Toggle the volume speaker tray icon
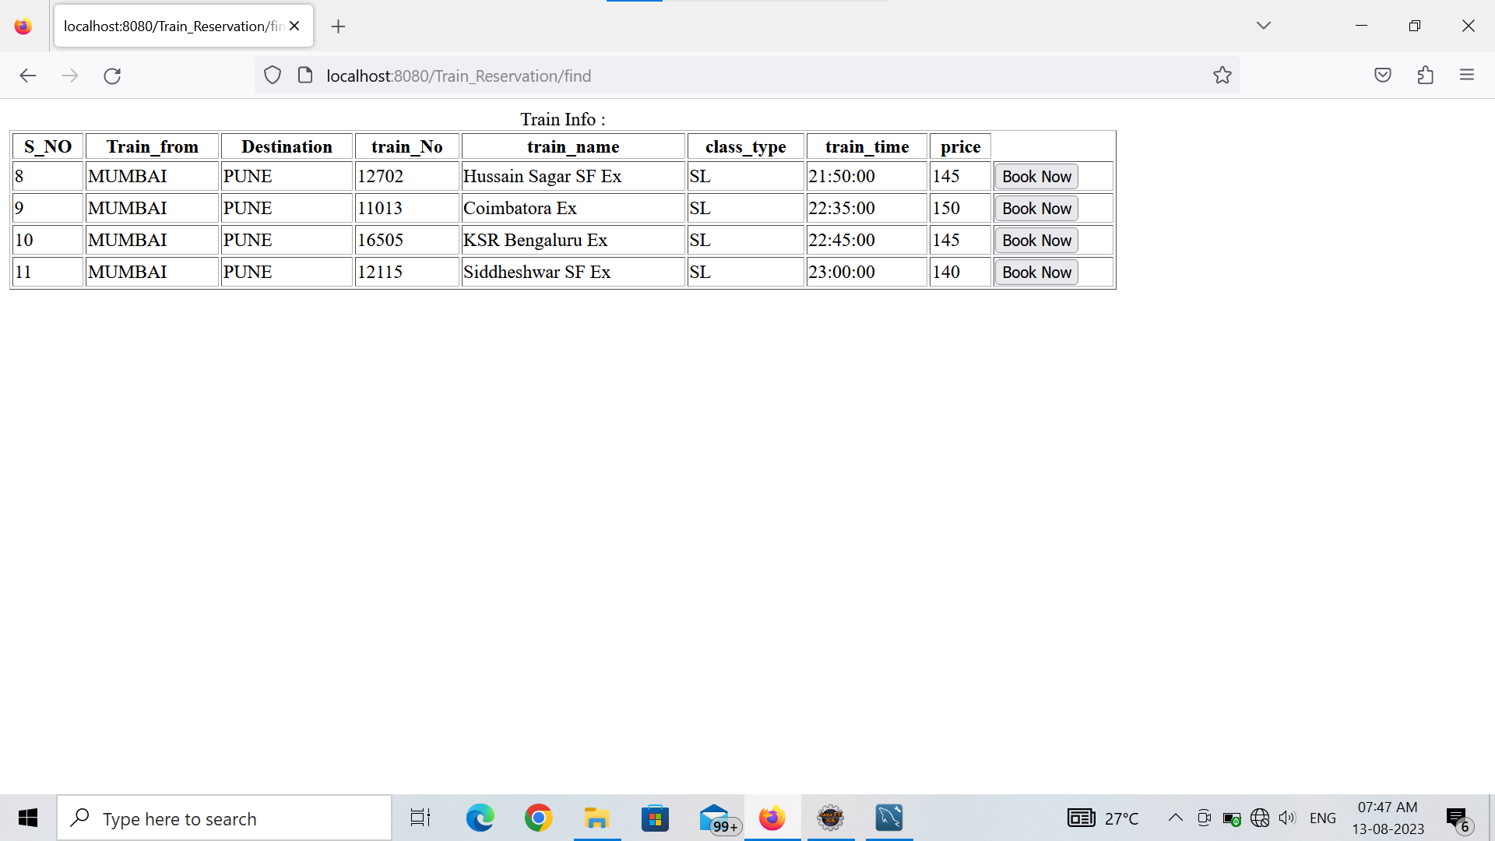 click(1287, 818)
